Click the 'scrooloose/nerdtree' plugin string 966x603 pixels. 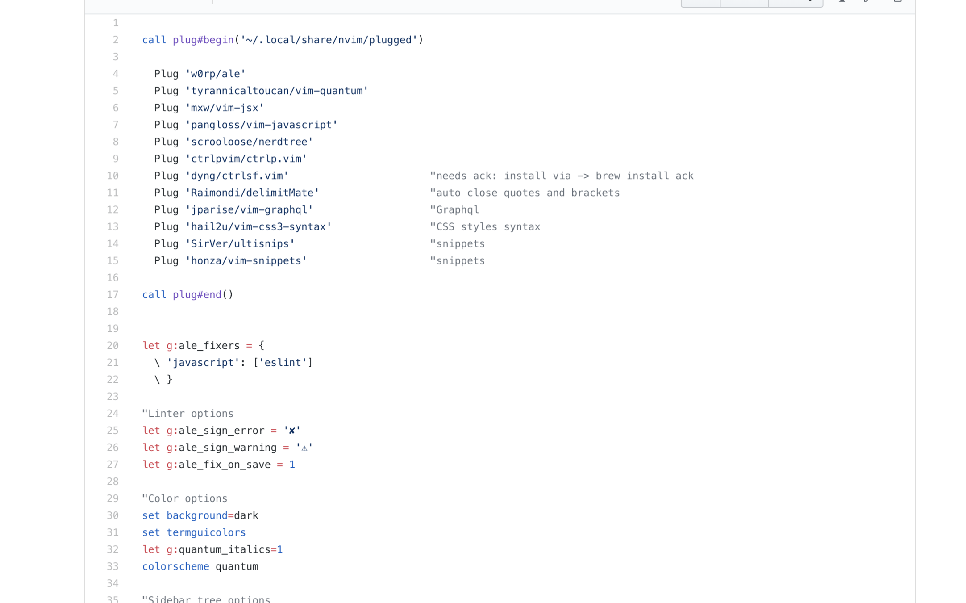[249, 142]
